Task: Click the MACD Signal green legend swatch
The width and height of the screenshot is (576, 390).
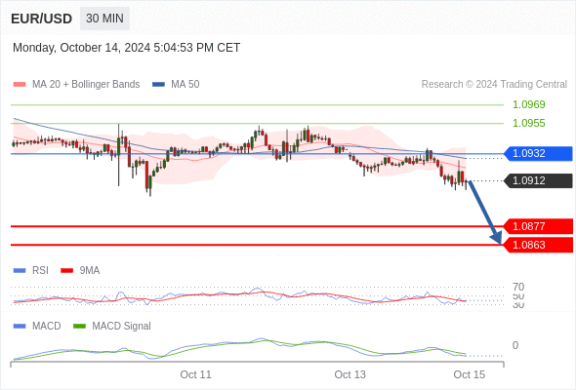Action: click(x=79, y=327)
